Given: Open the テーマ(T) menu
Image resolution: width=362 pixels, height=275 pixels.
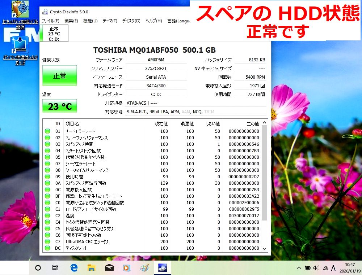Looking at the screenshot, I should pyautogui.click(x=110, y=21).
